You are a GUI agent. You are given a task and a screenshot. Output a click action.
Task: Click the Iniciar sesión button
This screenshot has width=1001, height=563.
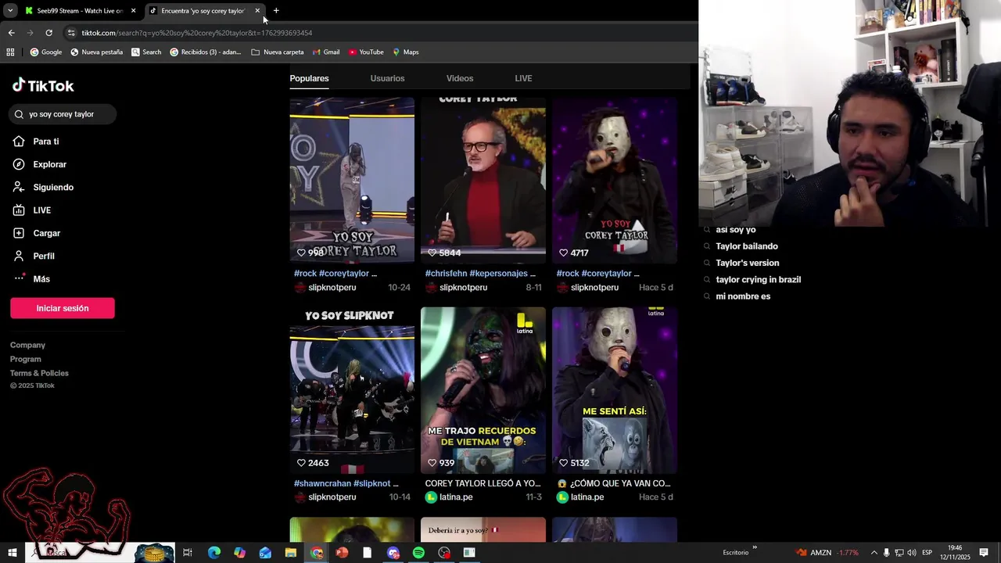click(x=63, y=308)
